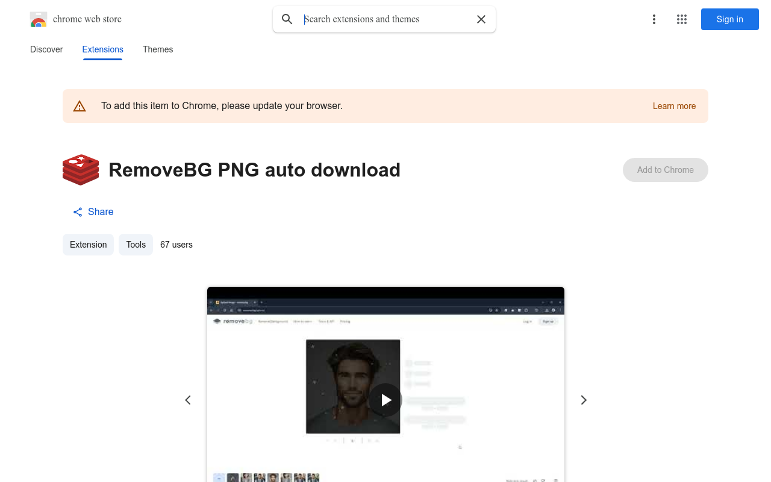Go to the previous screenshot with the left arrow
771x482 pixels.
(x=188, y=400)
